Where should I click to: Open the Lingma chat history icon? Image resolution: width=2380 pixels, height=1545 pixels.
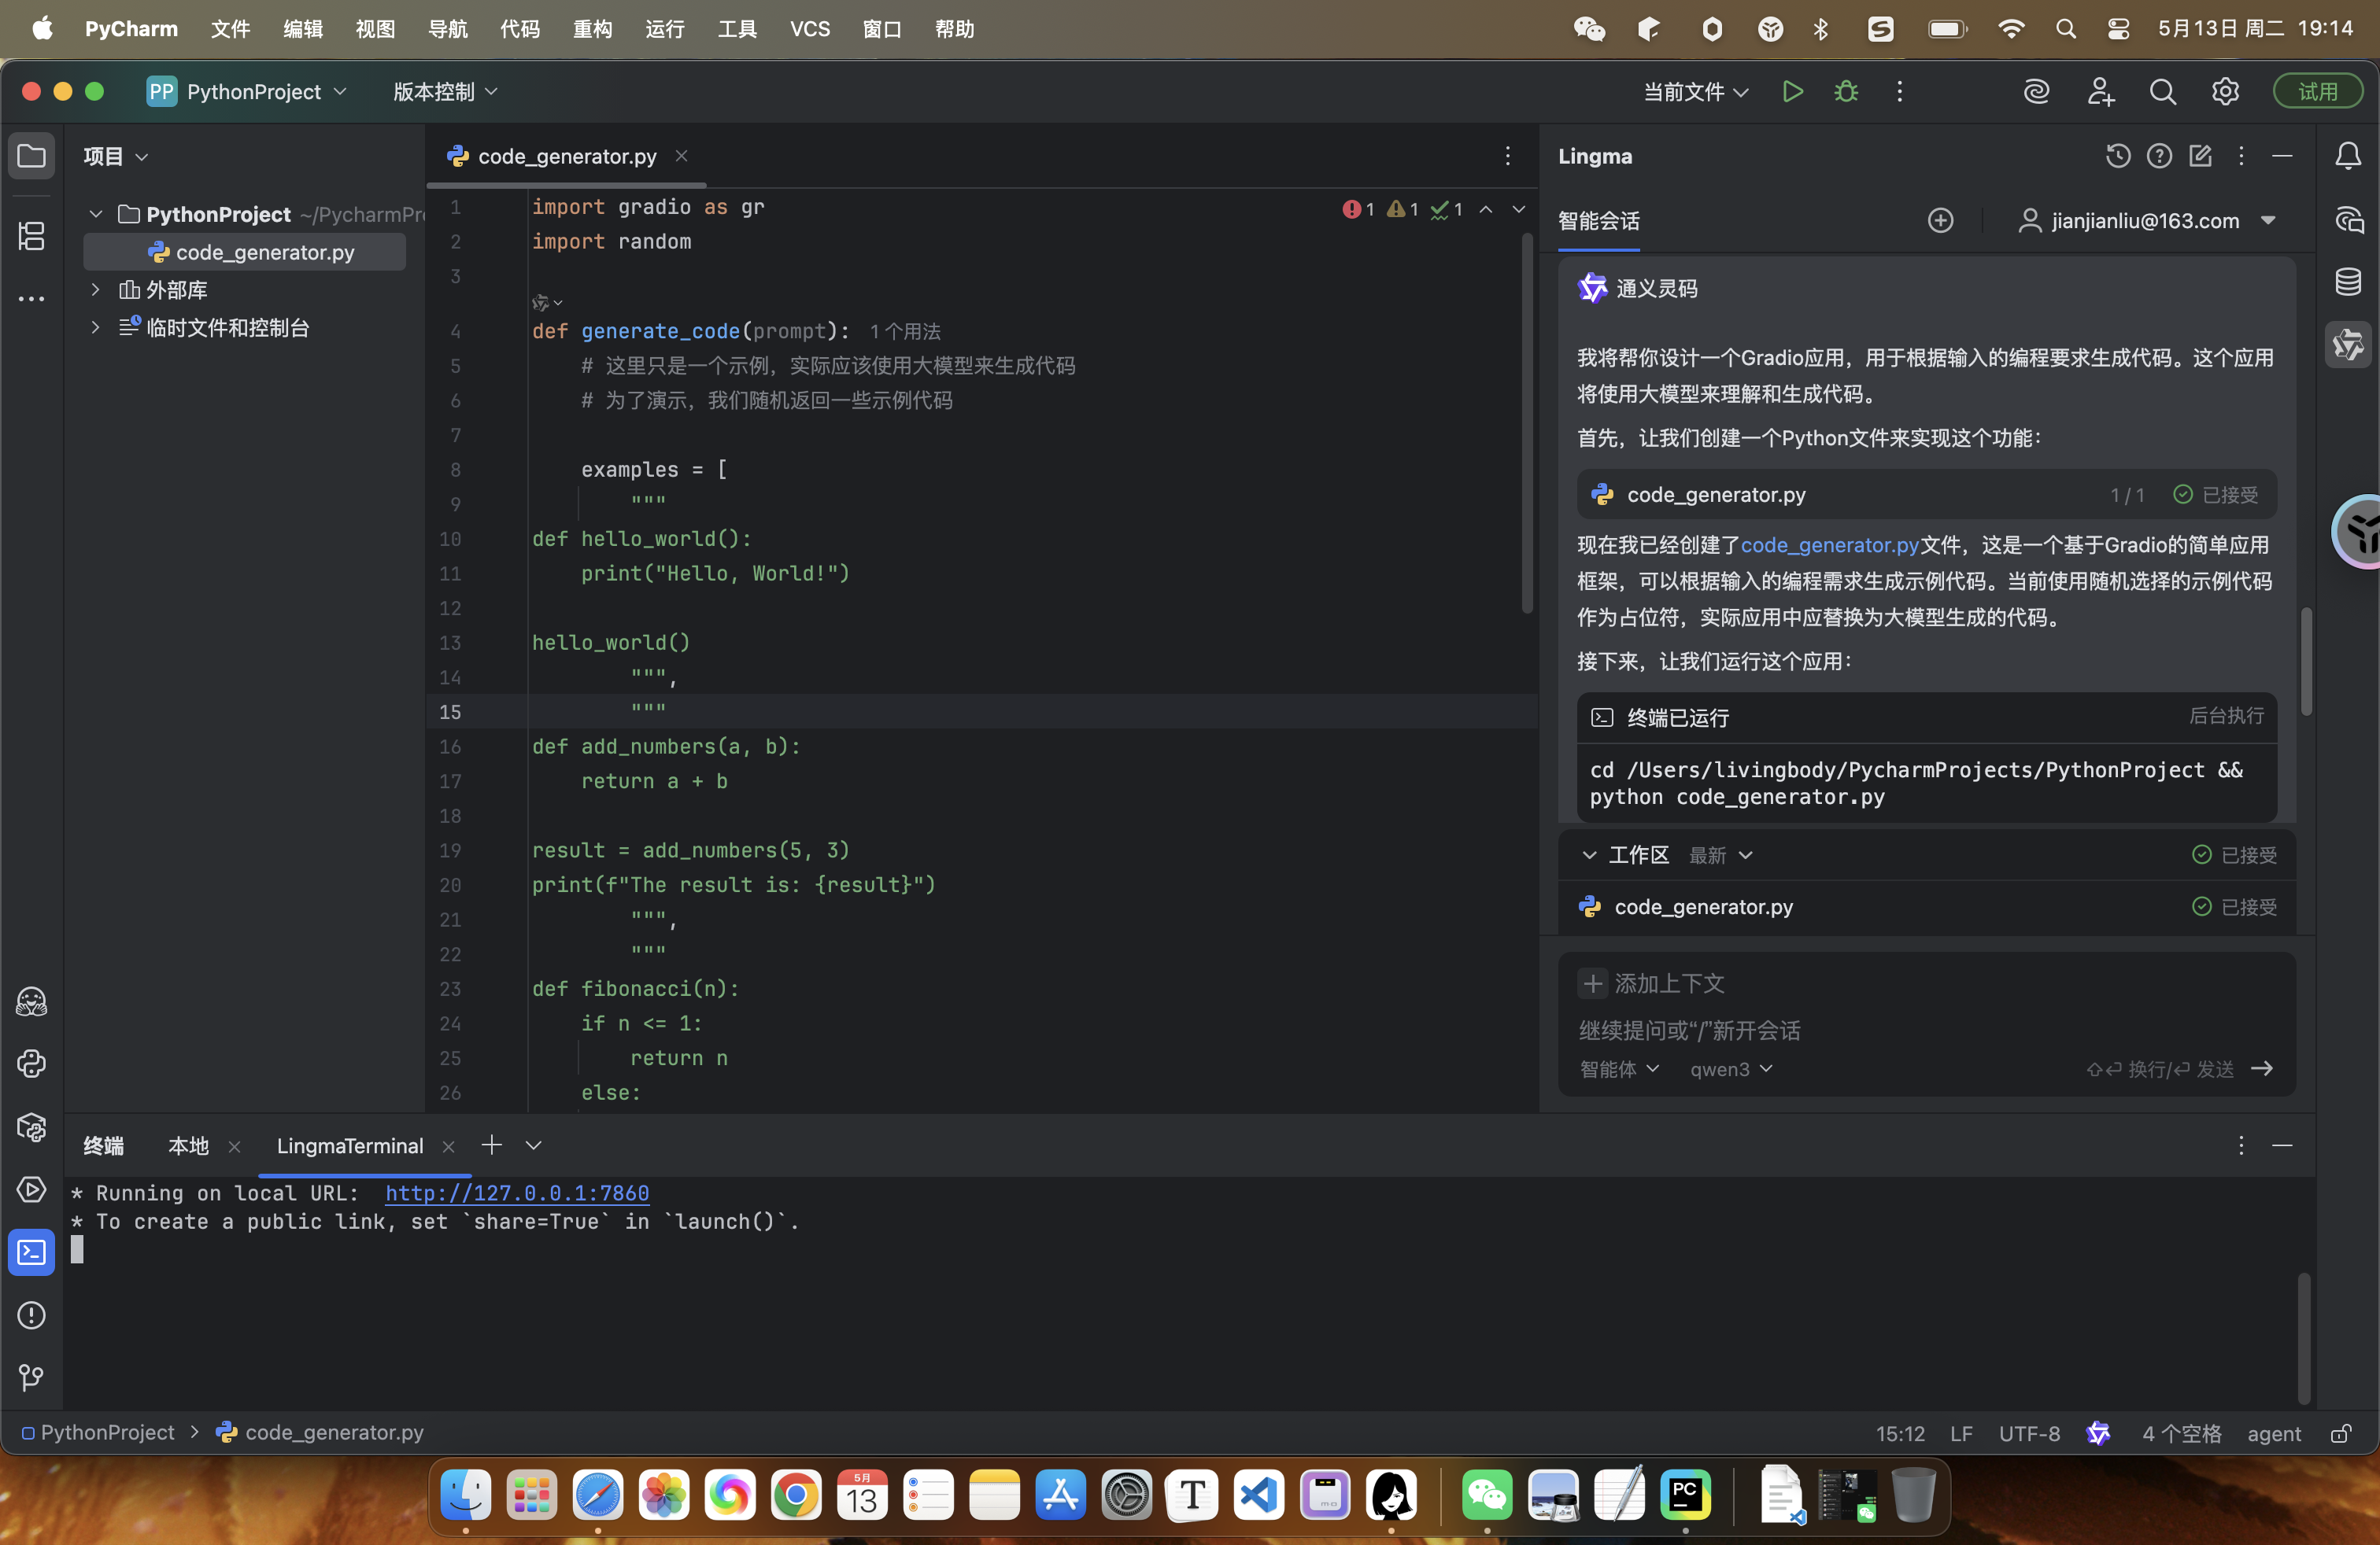pyautogui.click(x=2117, y=156)
